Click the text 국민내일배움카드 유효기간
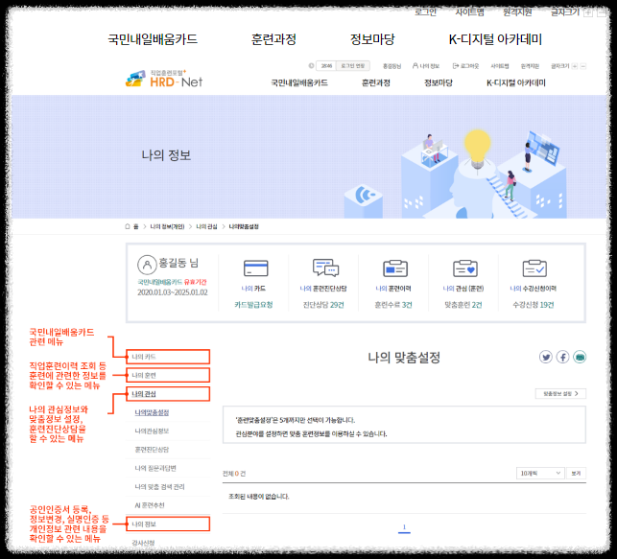 (x=172, y=282)
